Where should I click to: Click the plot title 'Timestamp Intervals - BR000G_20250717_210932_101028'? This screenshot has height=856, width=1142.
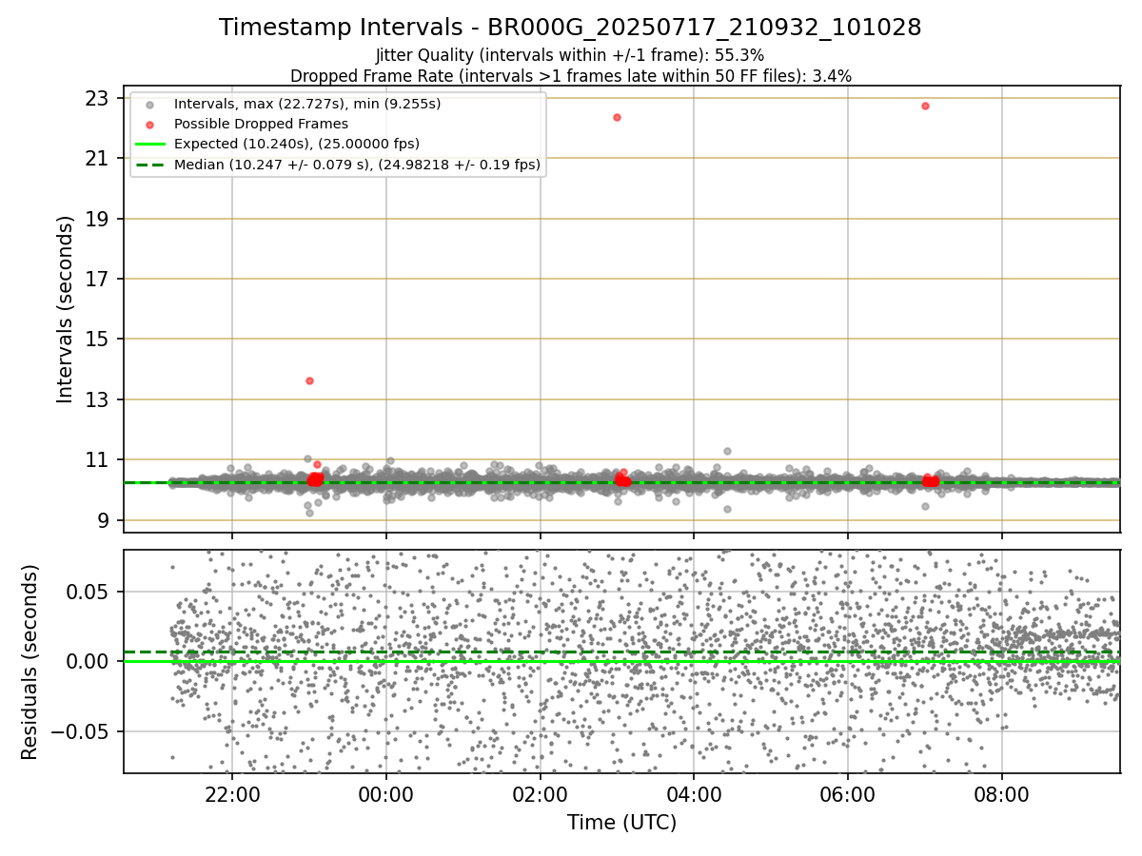click(x=570, y=28)
